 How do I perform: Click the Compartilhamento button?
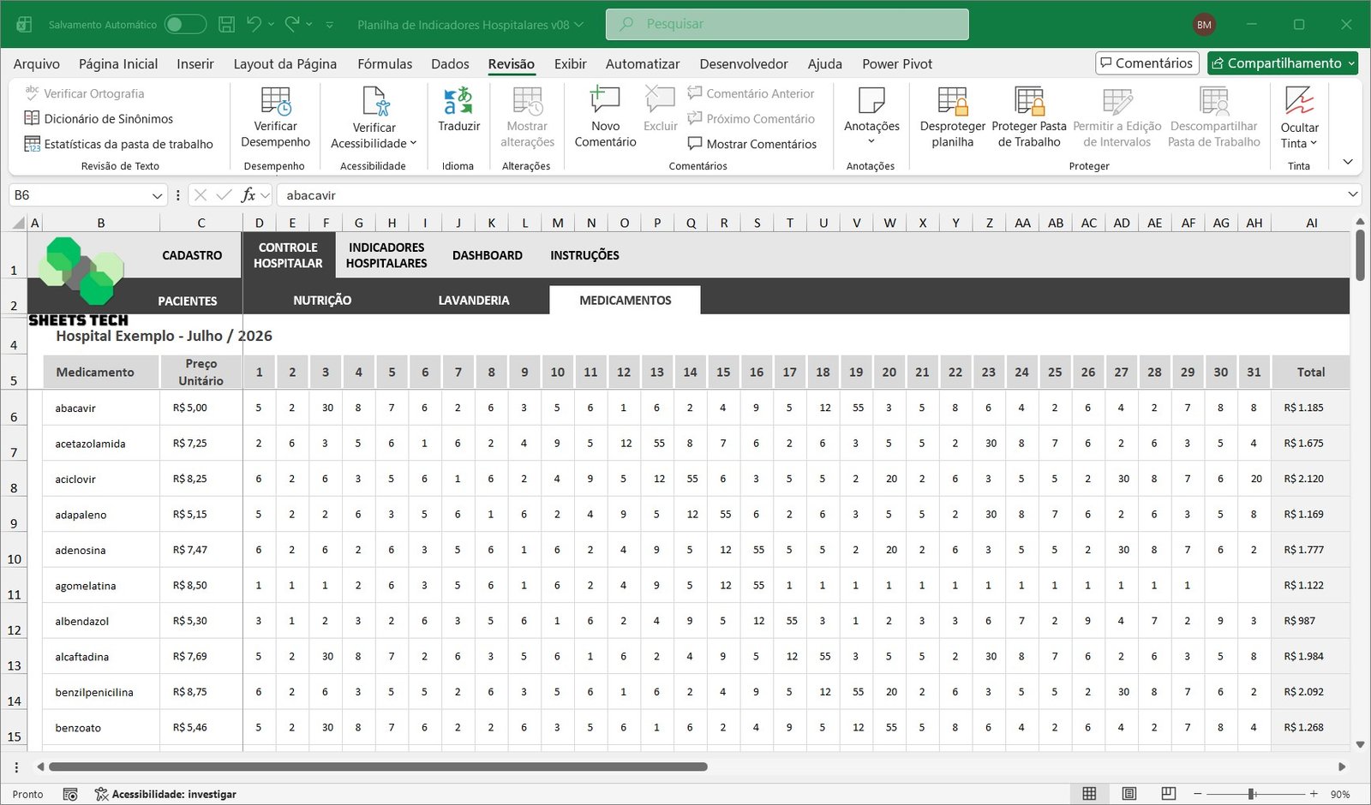[x=1283, y=63]
